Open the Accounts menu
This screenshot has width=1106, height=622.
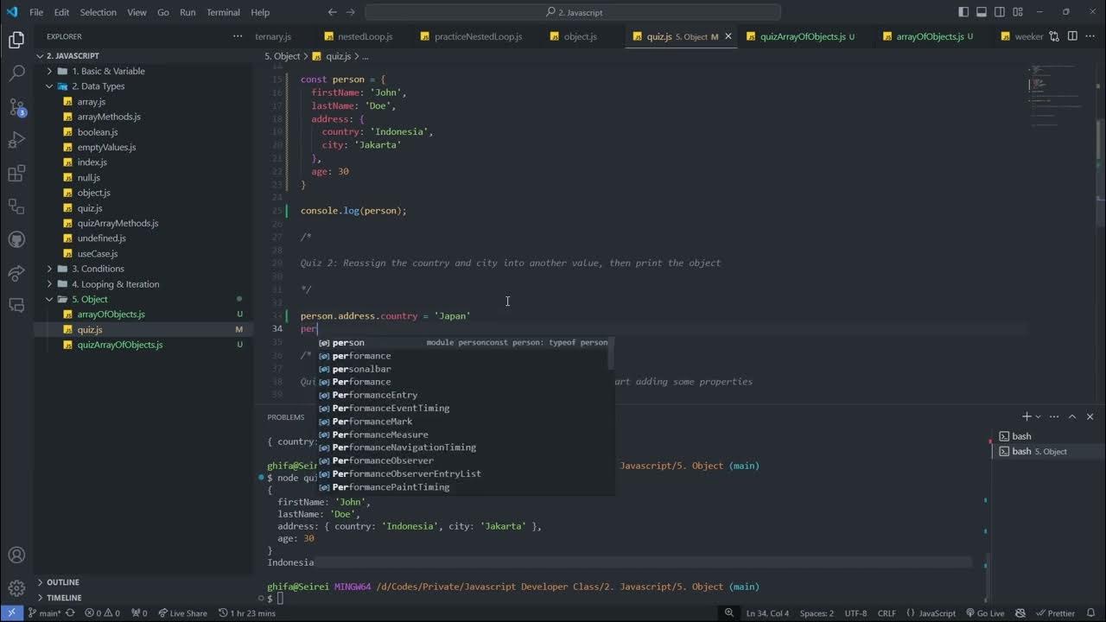coord(16,555)
